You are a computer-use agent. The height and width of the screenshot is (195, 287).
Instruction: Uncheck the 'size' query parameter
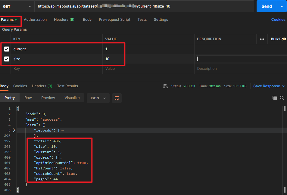tap(7, 59)
